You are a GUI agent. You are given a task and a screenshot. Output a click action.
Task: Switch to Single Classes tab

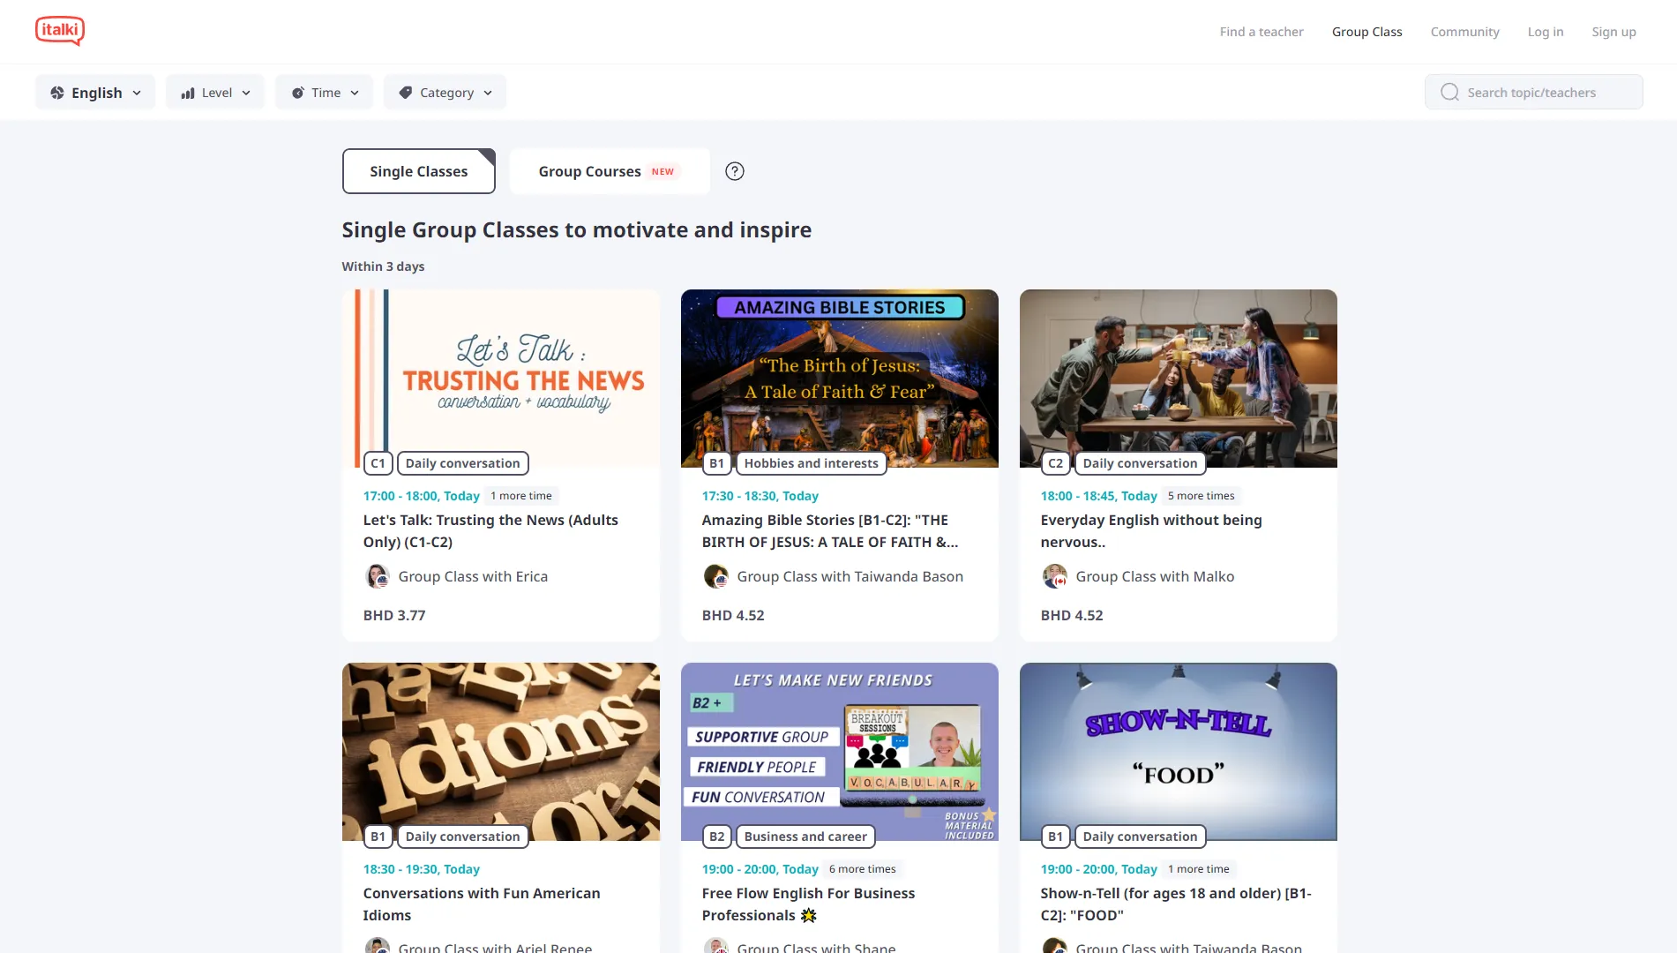click(419, 171)
